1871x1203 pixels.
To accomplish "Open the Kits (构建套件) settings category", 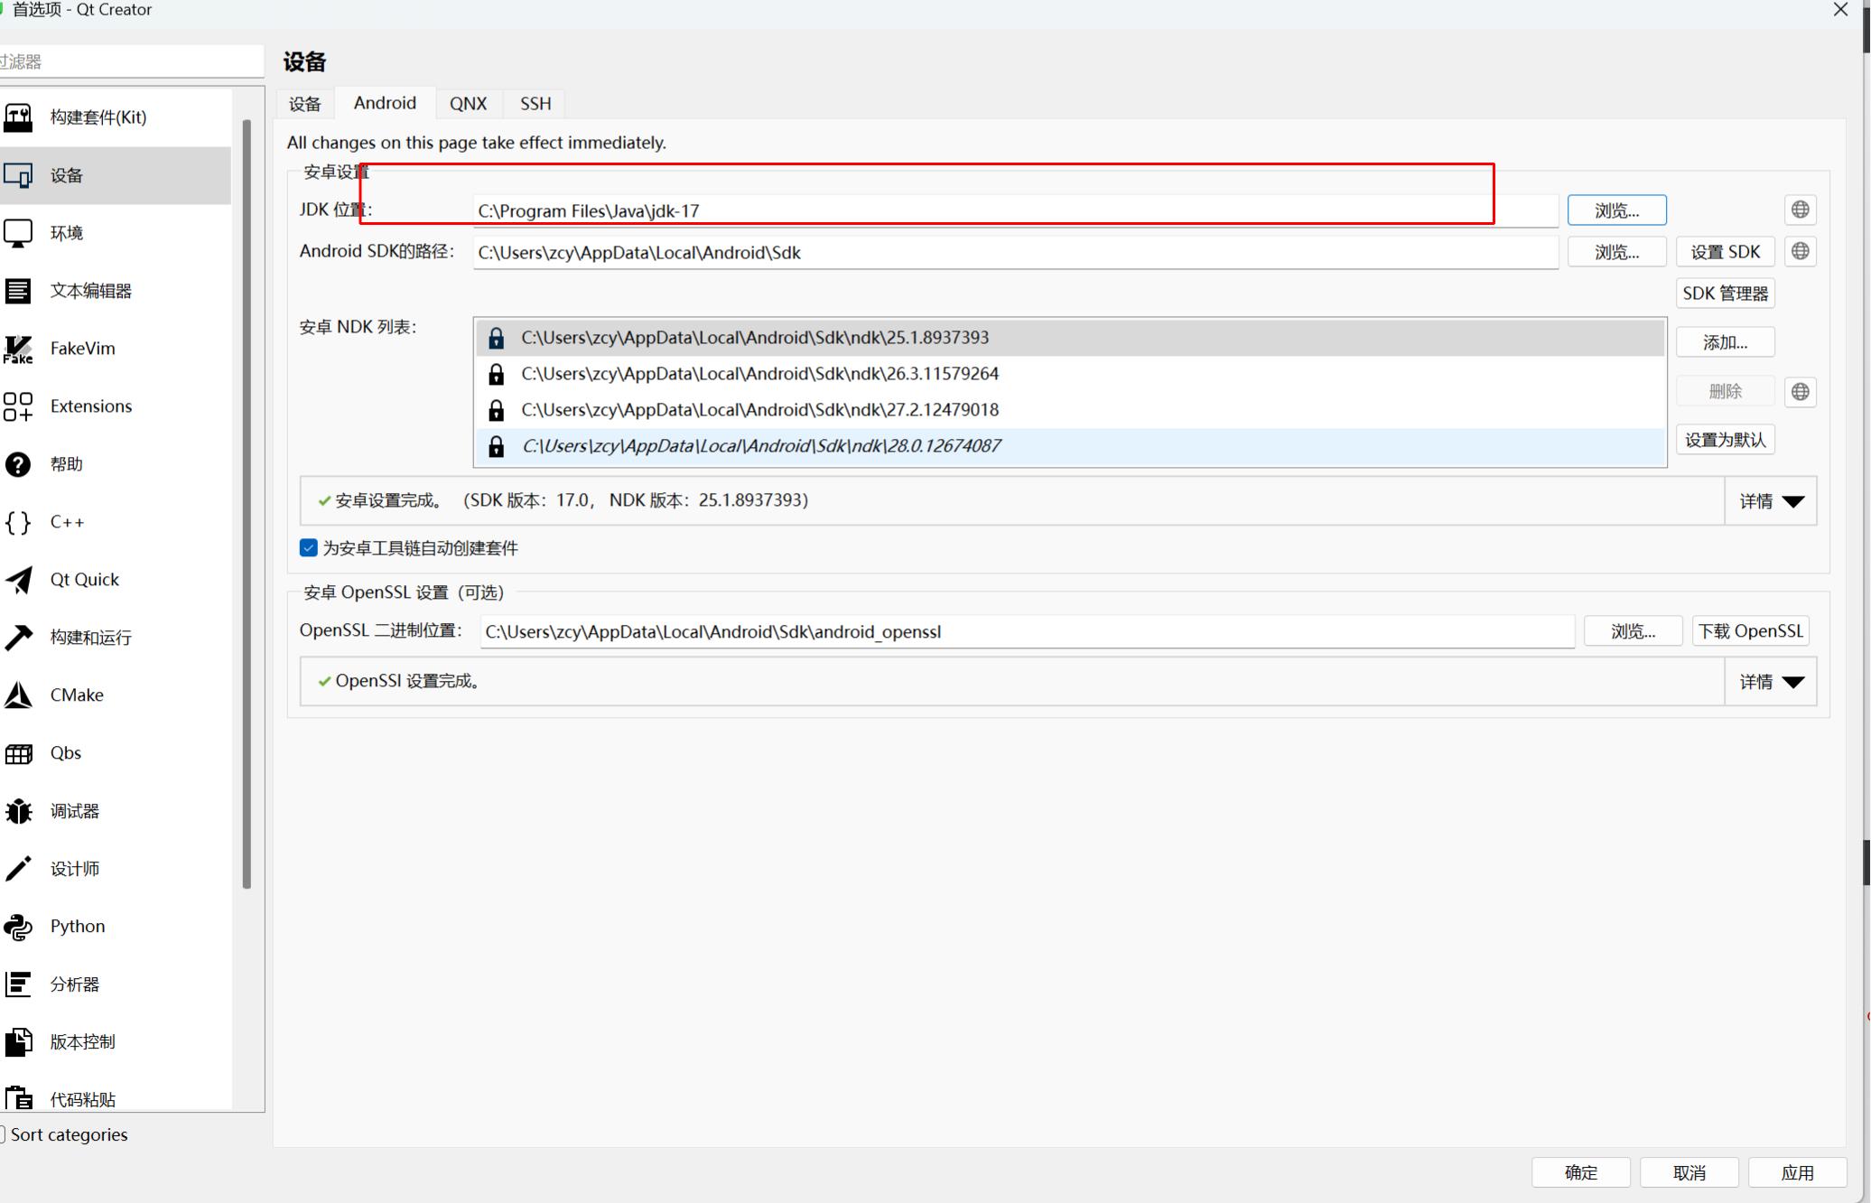I will click(98, 117).
